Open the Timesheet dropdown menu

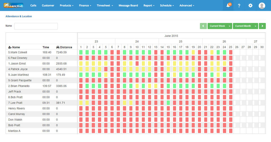[x=105, y=6]
